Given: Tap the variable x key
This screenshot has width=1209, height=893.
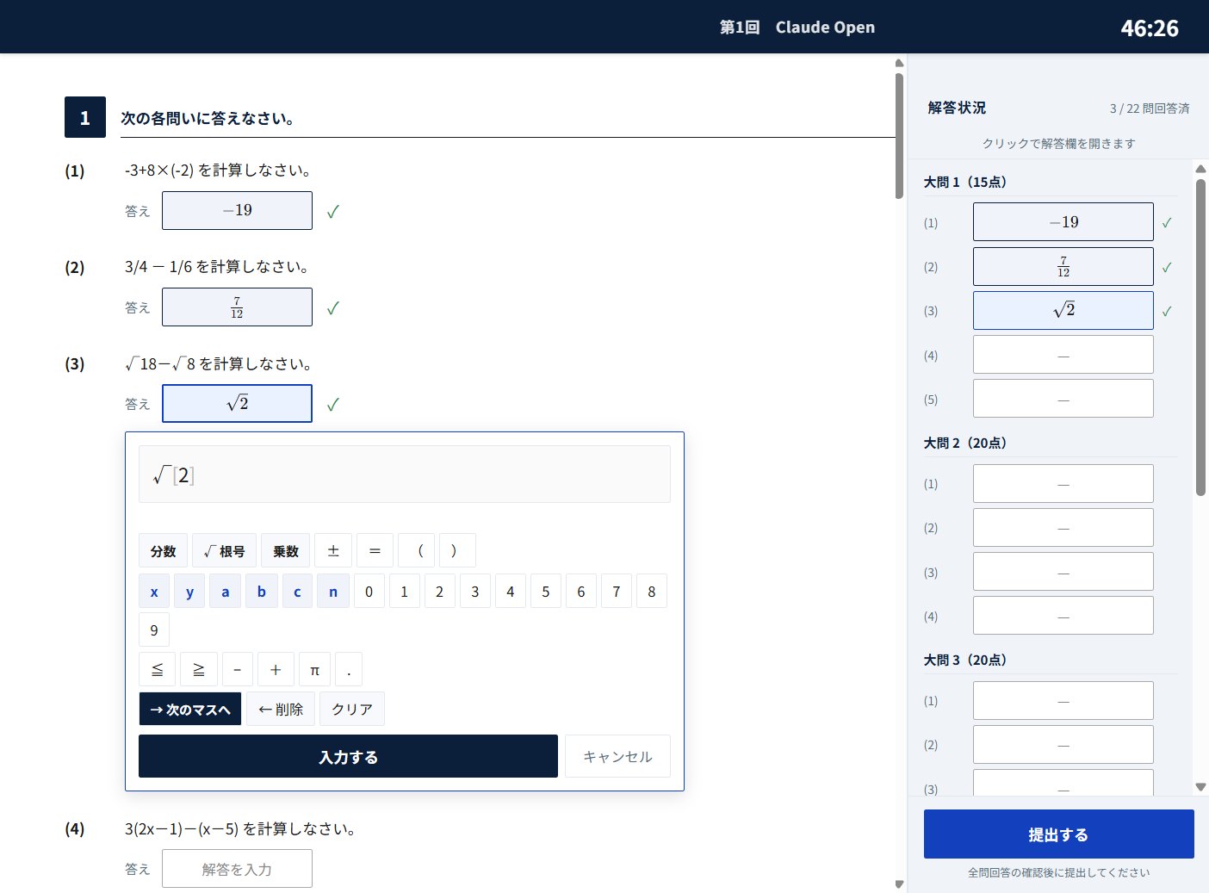Looking at the screenshot, I should pos(154,592).
